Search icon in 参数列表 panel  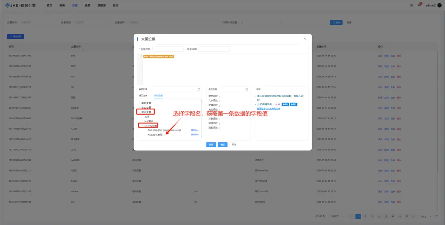(x=199, y=89)
